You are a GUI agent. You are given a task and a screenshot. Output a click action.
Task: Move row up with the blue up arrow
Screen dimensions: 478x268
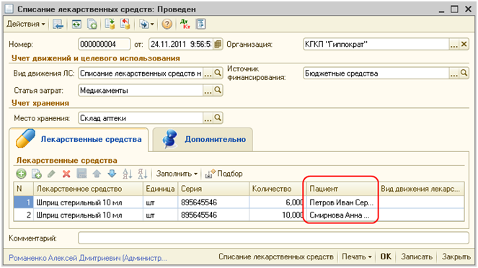tap(97, 174)
